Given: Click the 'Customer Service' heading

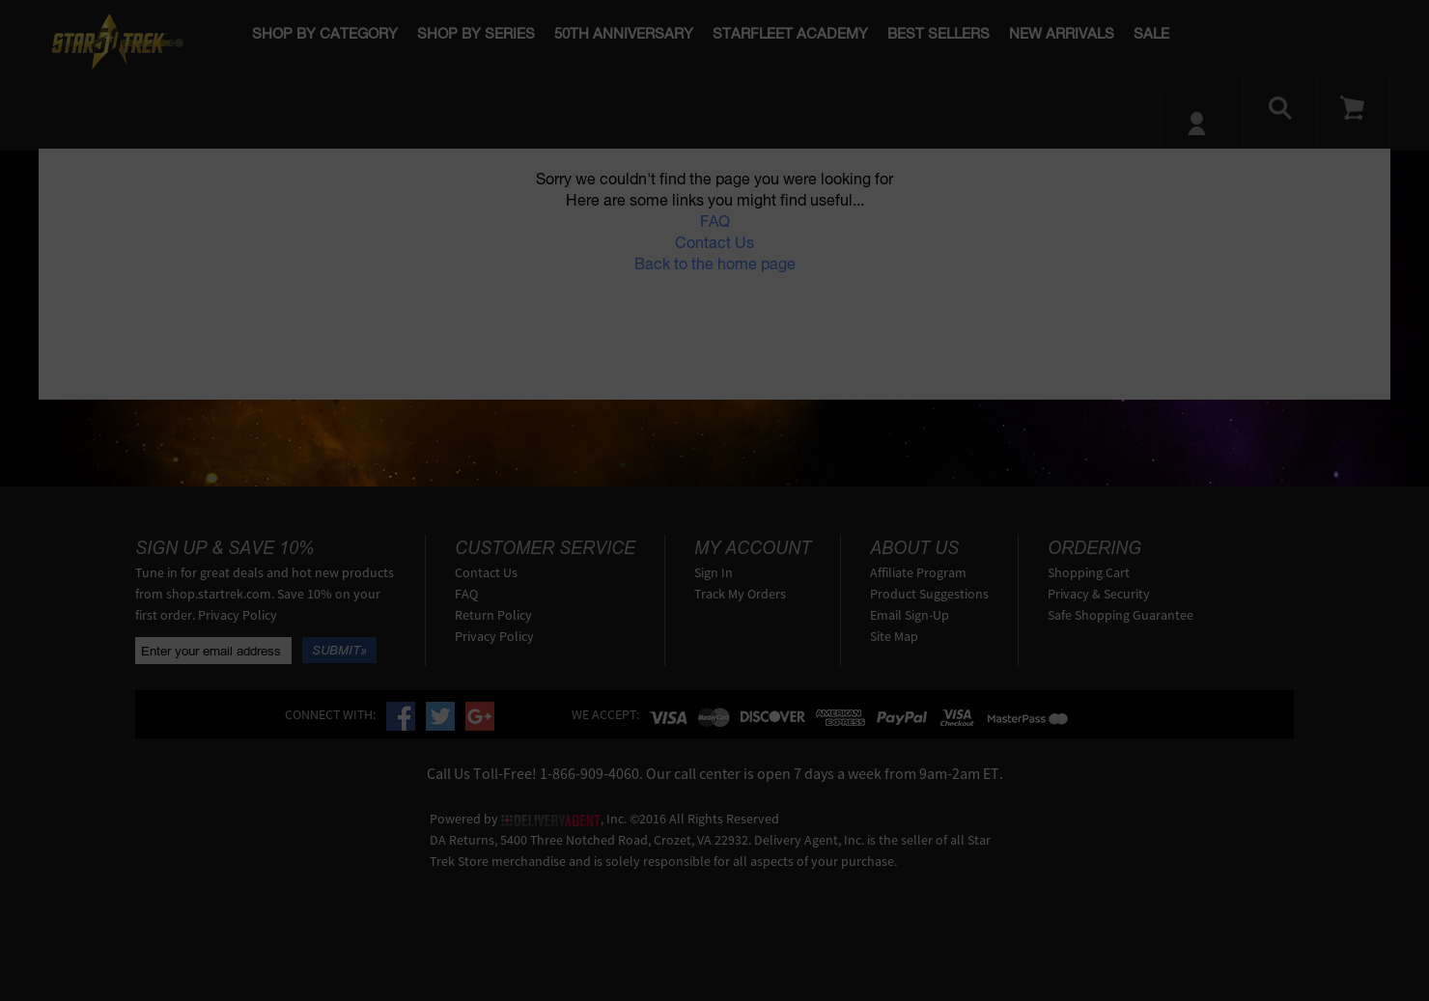Looking at the screenshot, I should [x=545, y=547].
